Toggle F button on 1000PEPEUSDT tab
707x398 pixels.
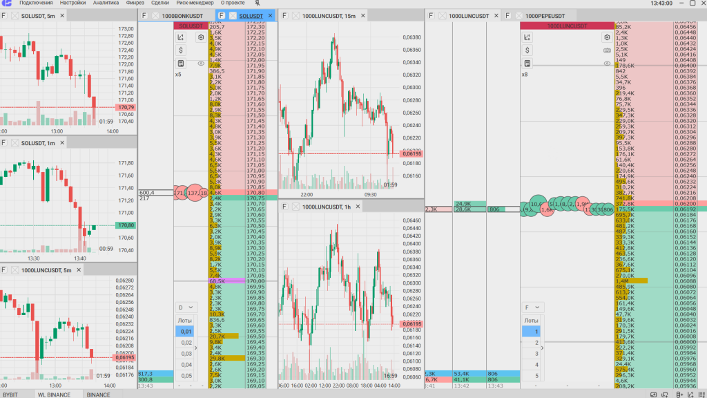coord(507,16)
